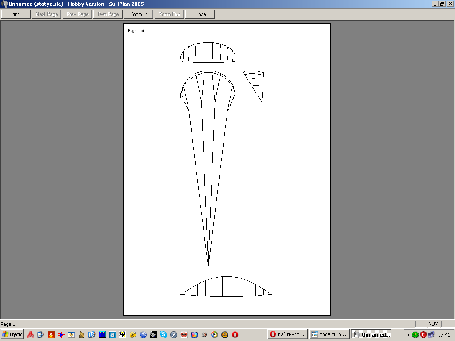Select the Unnamed... SurfPlan taskbar button
Viewport: 455px width, 341px height.
click(371, 335)
